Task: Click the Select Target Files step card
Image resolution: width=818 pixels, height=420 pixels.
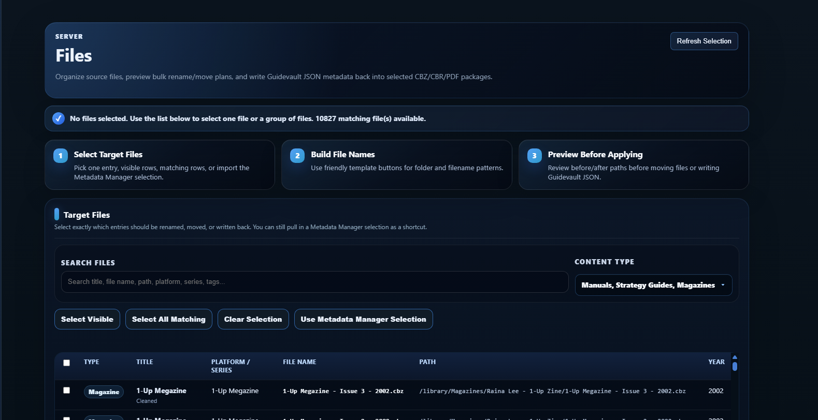Action: [x=160, y=165]
